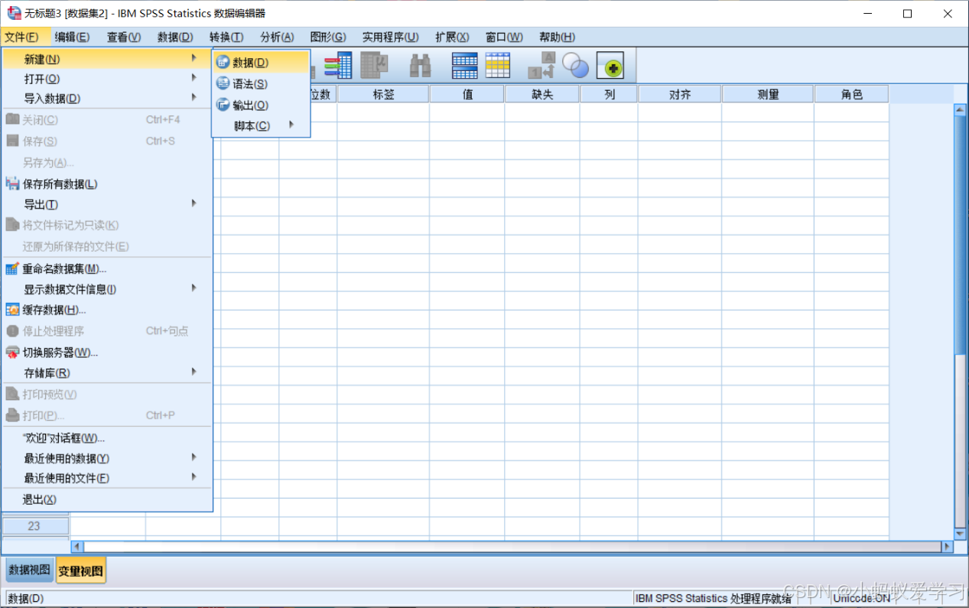Expand the 脚本(C) submenu arrow
The width and height of the screenshot is (969, 608).
click(291, 125)
